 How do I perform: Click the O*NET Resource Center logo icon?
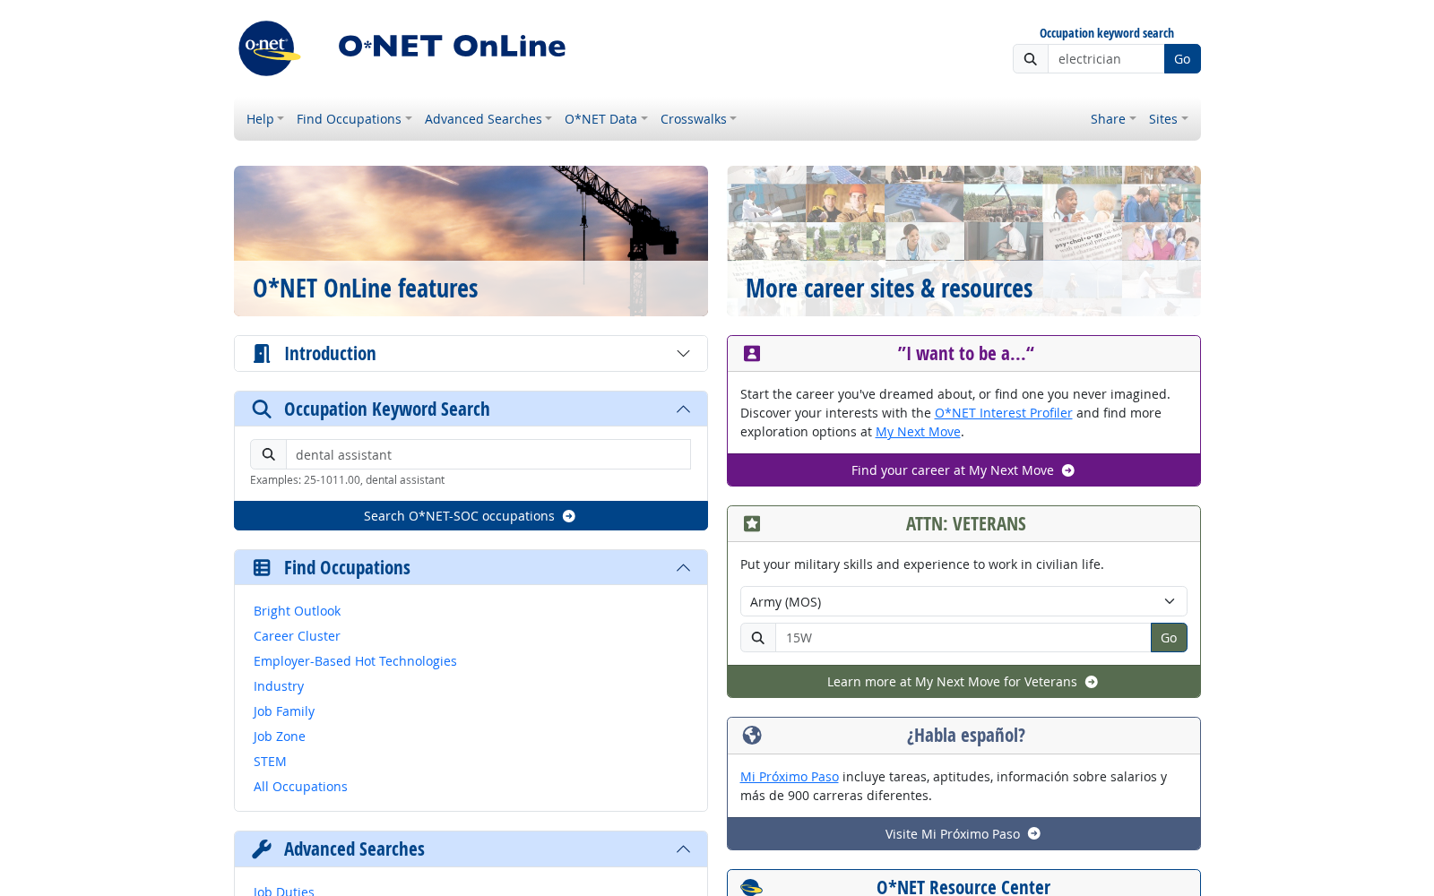[x=752, y=887]
